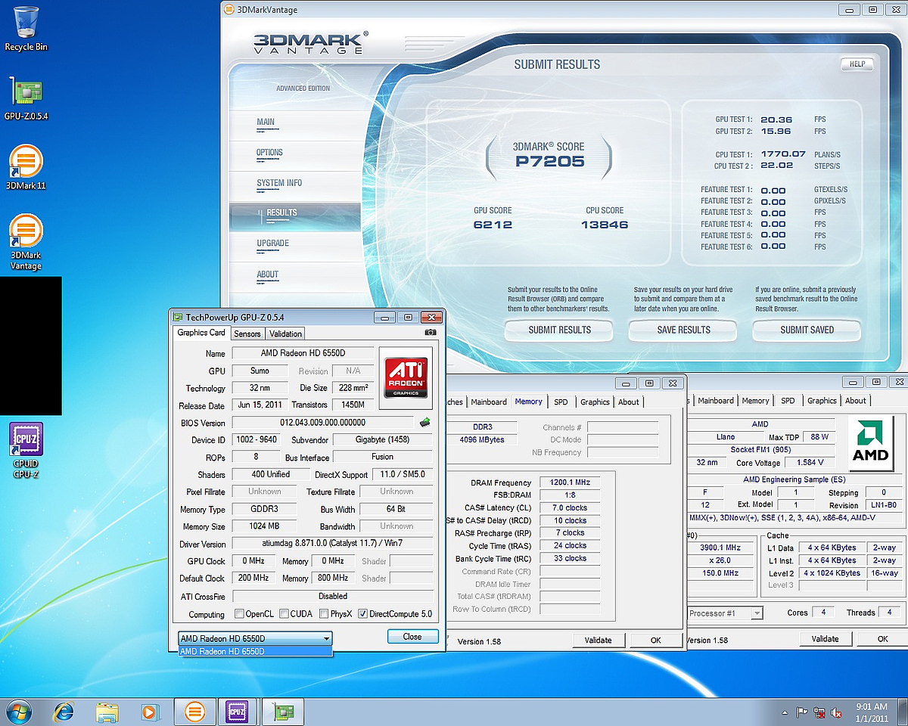The width and height of the screenshot is (908, 726).
Task: Click the GPU-Z title bar icon
Action: coord(178,317)
